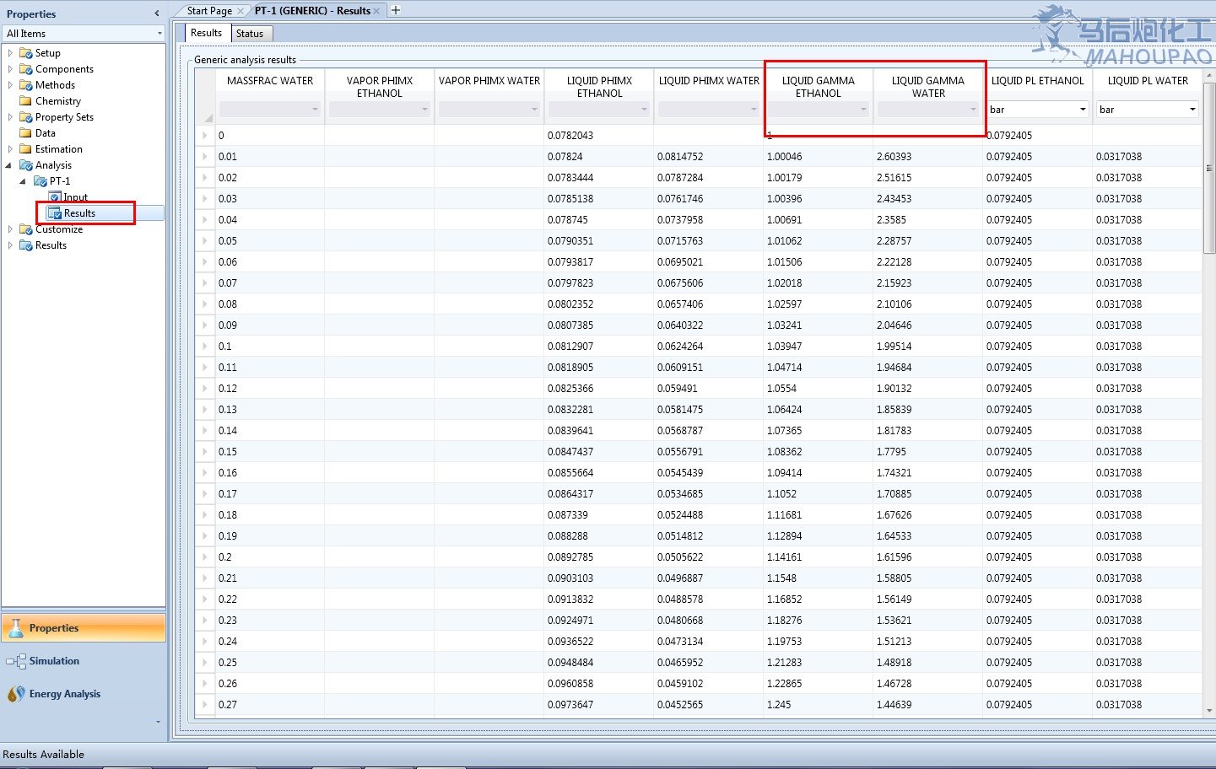Open a new tab with plus button

coord(396,10)
